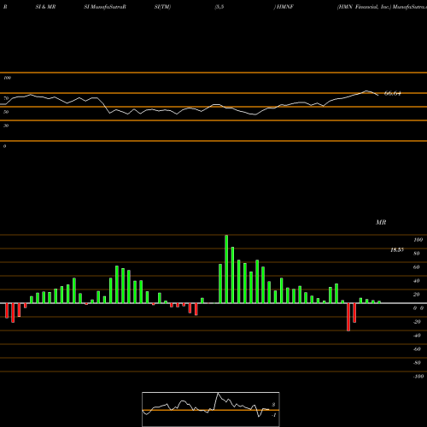Open the mini overview chart thumbnail
Screen dimensions: 427x427
[211, 409]
